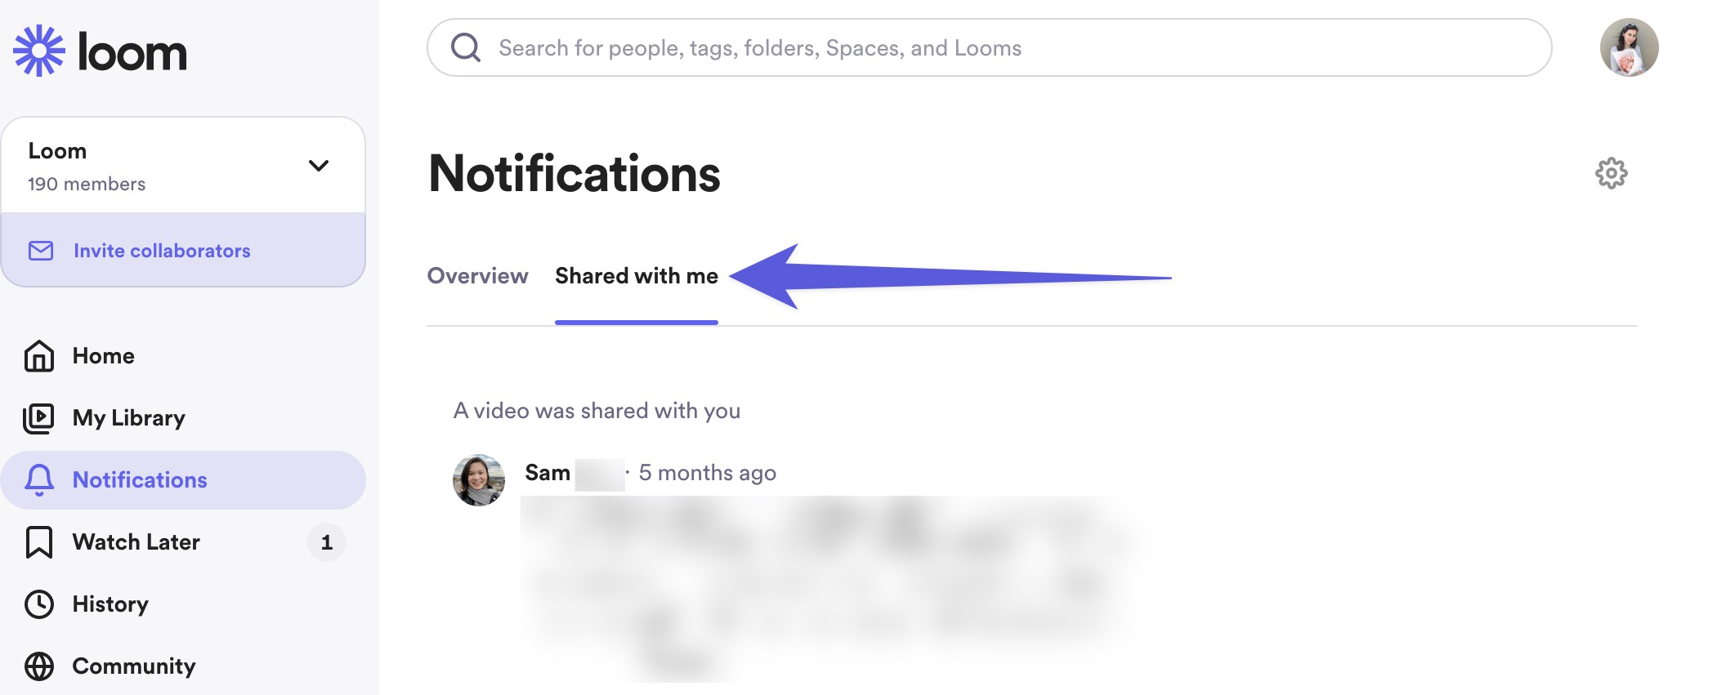Click the Notifications bell icon

pos(39,480)
